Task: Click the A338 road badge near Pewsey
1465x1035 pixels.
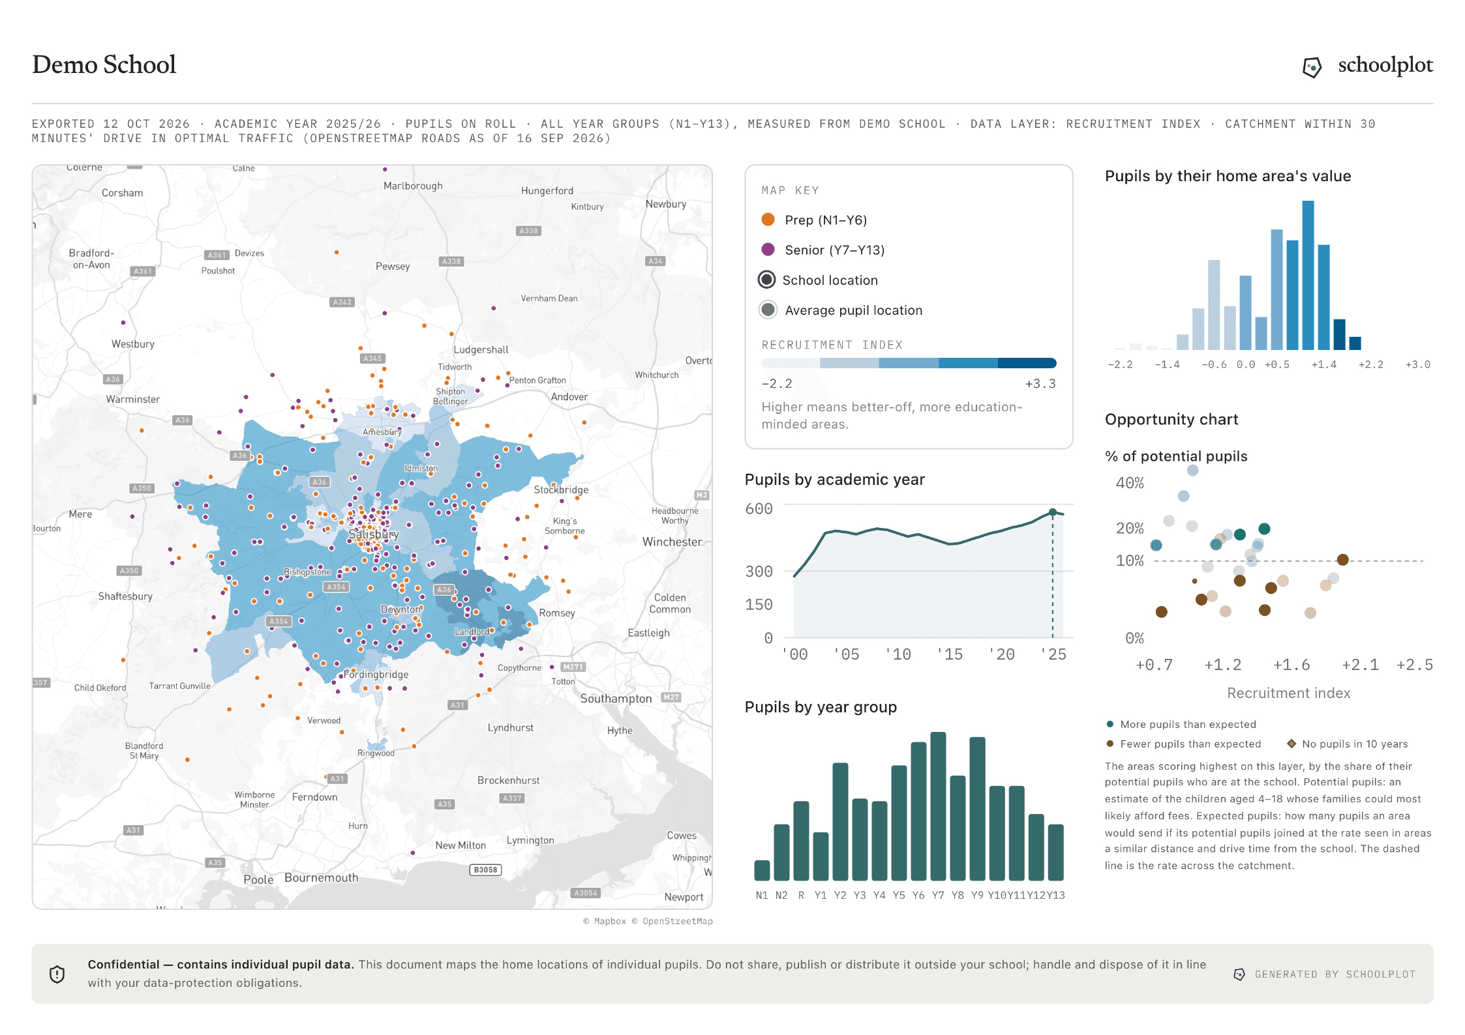Action: click(x=451, y=261)
